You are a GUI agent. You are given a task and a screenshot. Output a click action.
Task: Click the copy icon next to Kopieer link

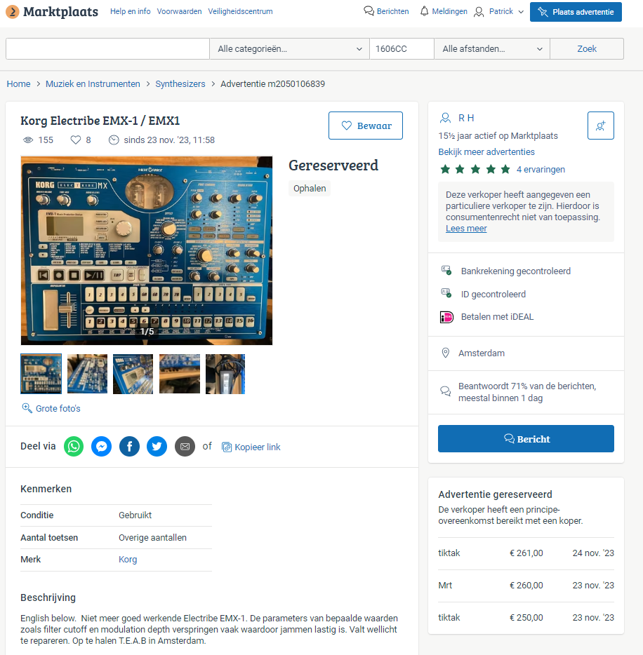coord(227,447)
